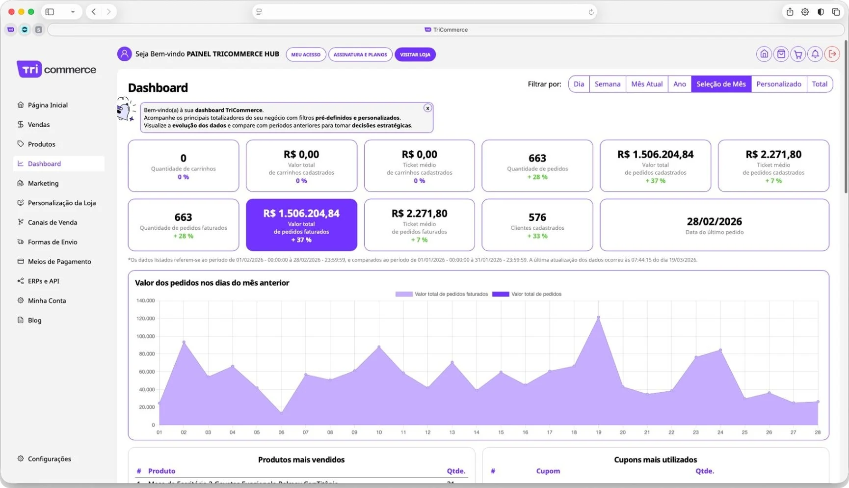Click the TriCommerce logo

(x=56, y=69)
